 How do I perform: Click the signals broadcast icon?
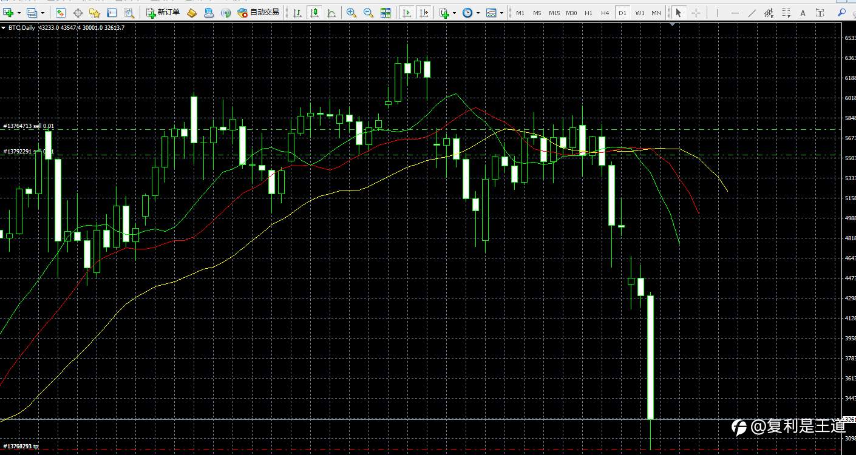(x=226, y=13)
